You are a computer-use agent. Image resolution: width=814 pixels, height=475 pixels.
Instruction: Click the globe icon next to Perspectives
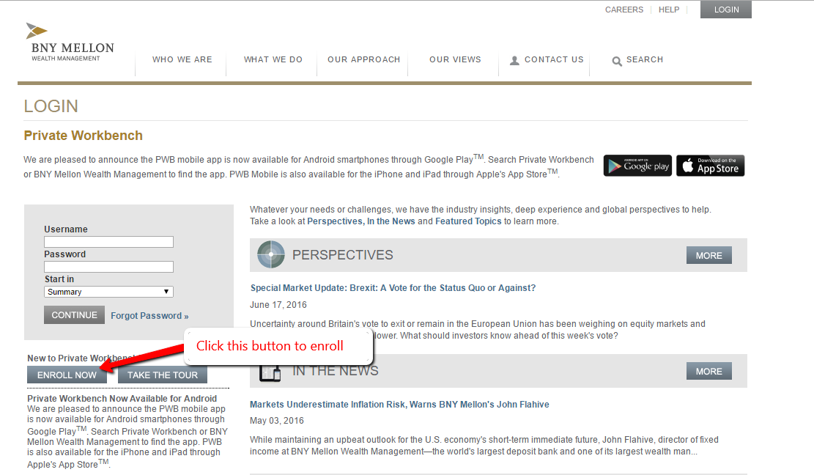click(270, 254)
